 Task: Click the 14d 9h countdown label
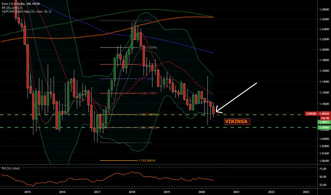[x=325, y=118]
